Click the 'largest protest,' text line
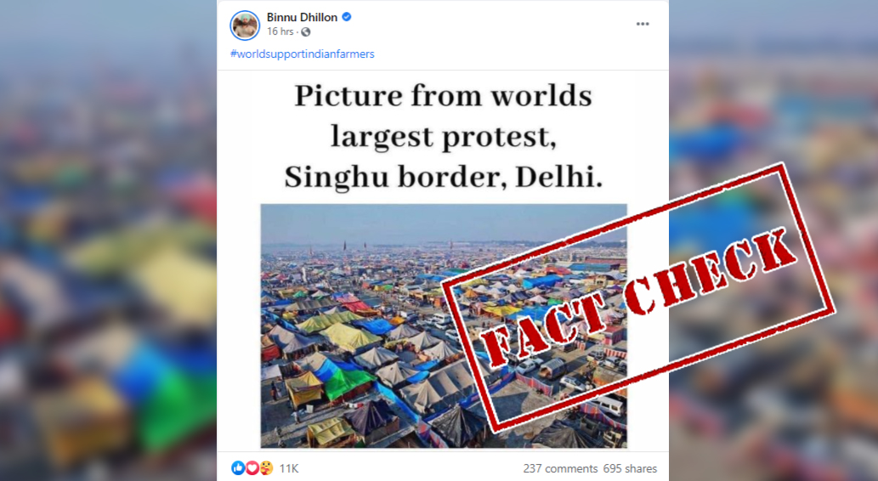This screenshot has width=878, height=481. pos(443,137)
